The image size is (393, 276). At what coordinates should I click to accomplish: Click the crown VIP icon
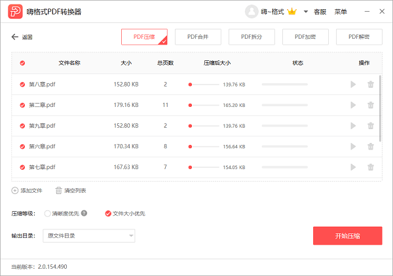[292, 12]
